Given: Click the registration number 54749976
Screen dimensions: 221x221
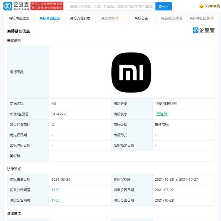Looking at the screenshot, I should pos(59,114).
